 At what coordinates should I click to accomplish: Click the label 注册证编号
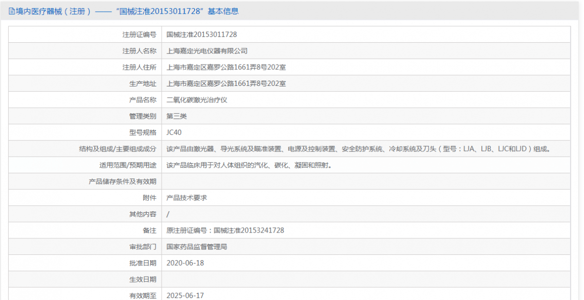pyautogui.click(x=139, y=34)
